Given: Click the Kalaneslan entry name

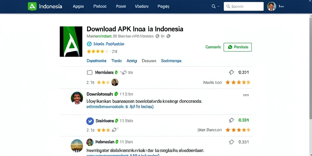Looking at the screenshot, I should [105, 142].
